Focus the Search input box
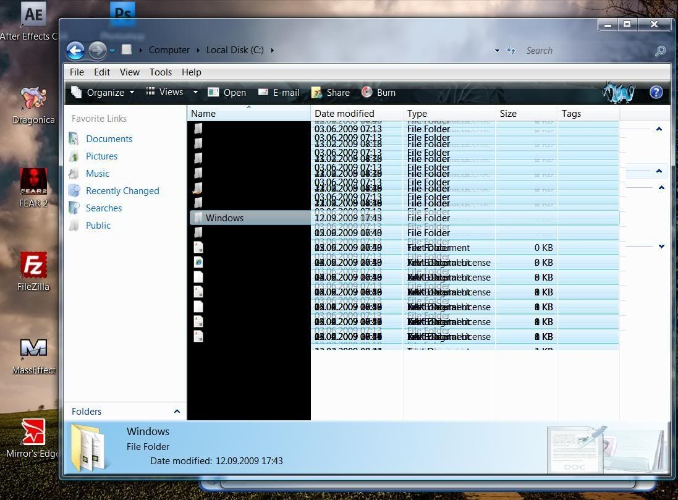The image size is (678, 500). pos(586,51)
